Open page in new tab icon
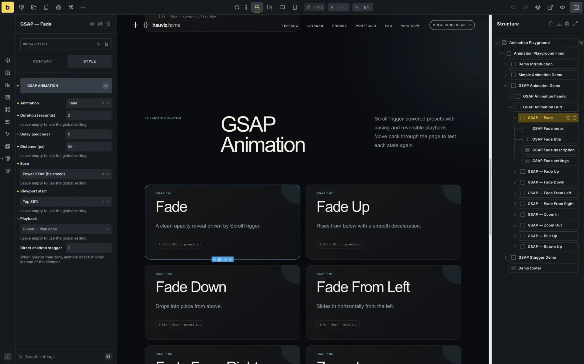The width and height of the screenshot is (584, 364). tap(550, 7)
